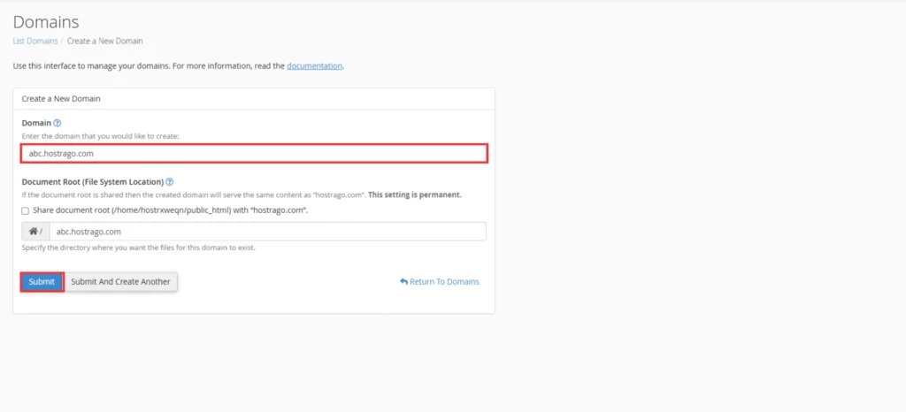Click 'Specify the directory where you want the files' hint
The width and height of the screenshot is (906, 412).
(138, 248)
